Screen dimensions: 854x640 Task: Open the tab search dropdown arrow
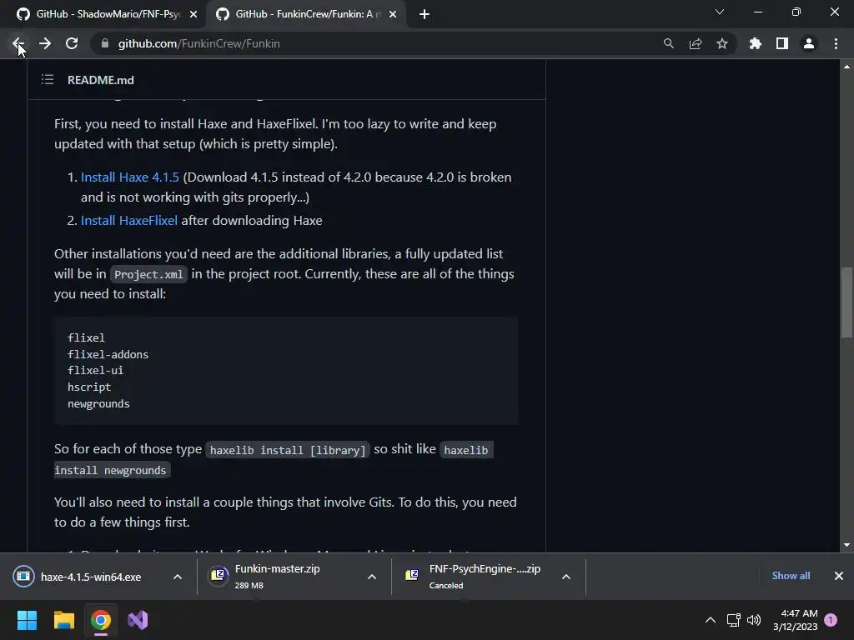pos(720,12)
